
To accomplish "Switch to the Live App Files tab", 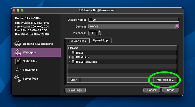I will point(77,41).
